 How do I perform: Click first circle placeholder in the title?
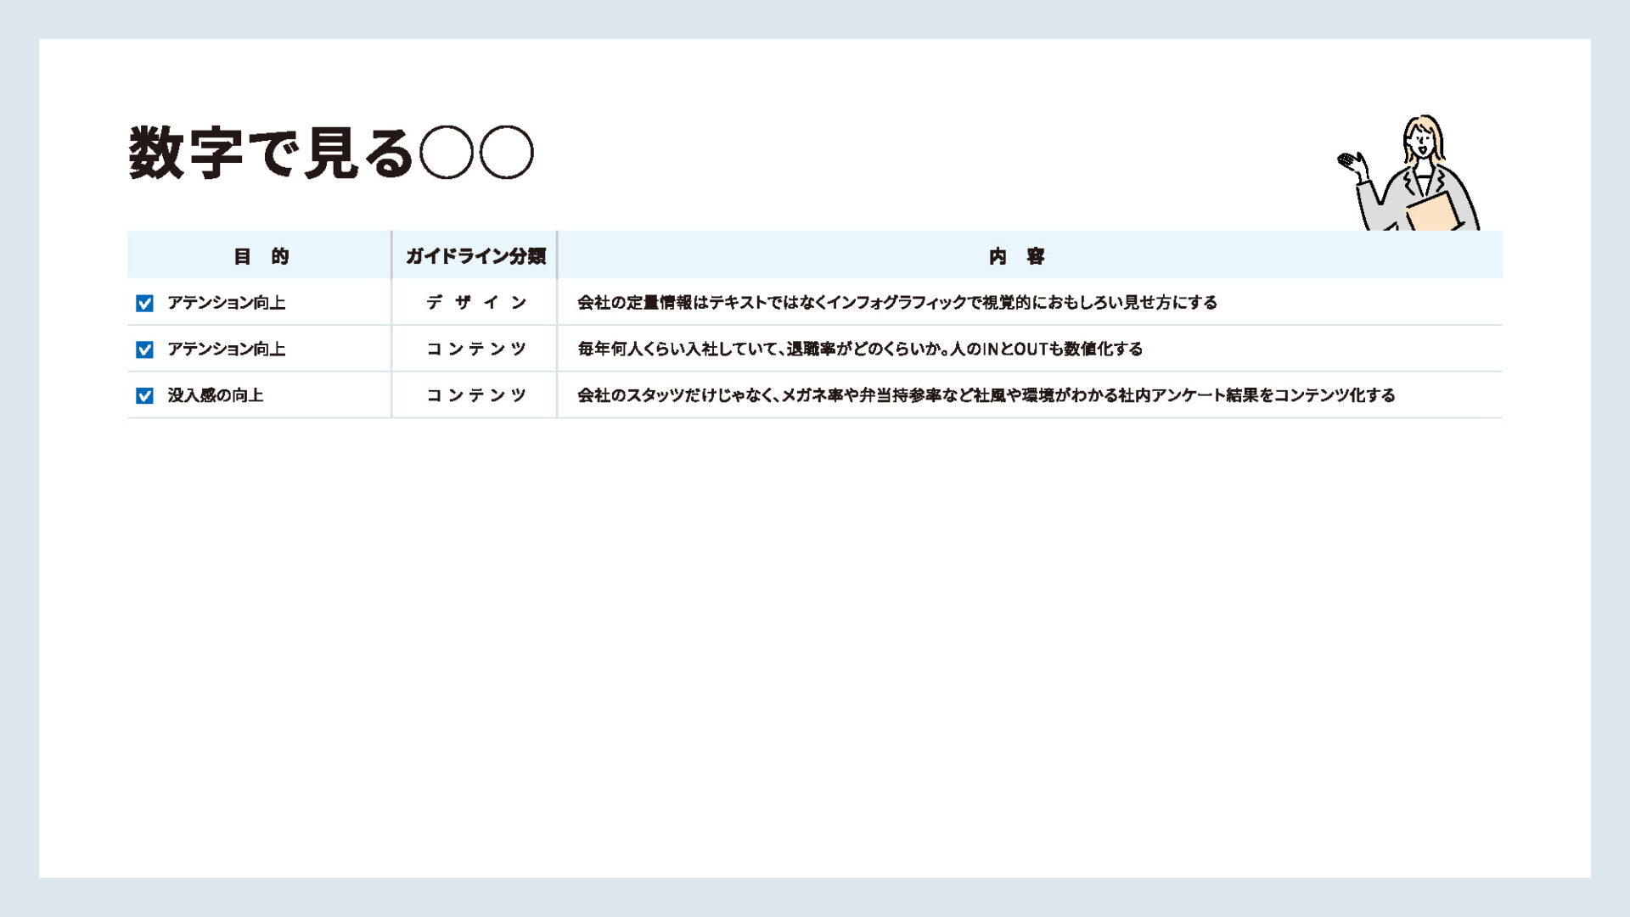point(447,153)
